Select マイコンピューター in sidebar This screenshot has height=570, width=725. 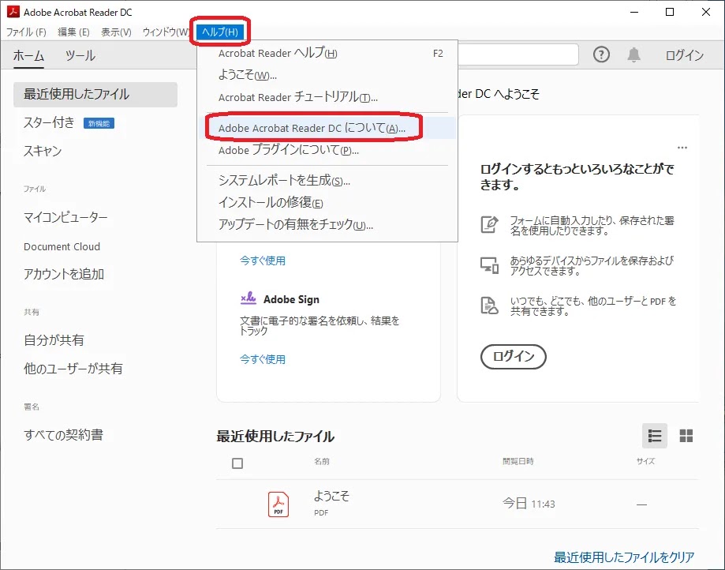65,217
